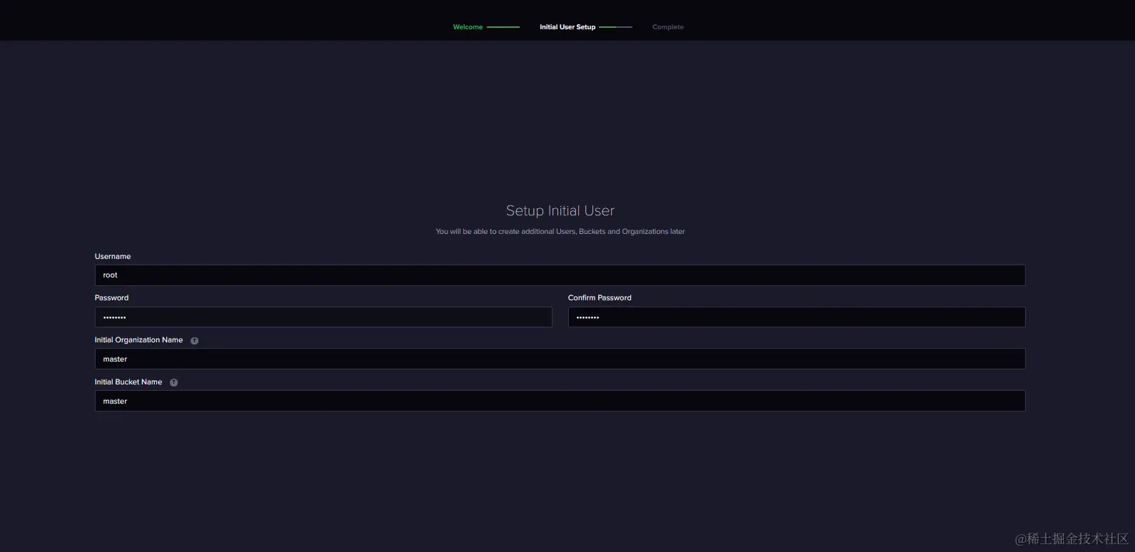Viewport: 1135px width, 552px height.
Task: Open the Initial Organization Name help icon
Action: coord(194,341)
